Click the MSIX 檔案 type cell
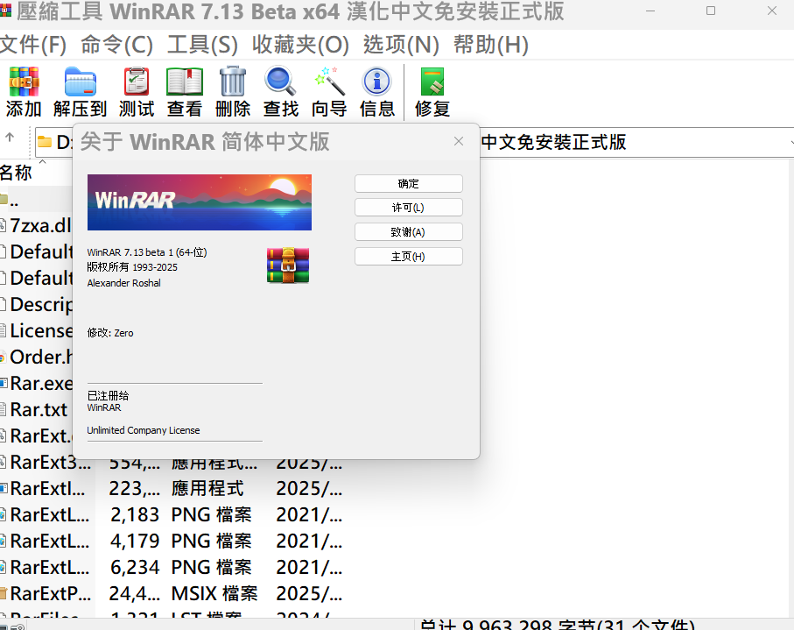This screenshot has height=630, width=794. point(214,593)
